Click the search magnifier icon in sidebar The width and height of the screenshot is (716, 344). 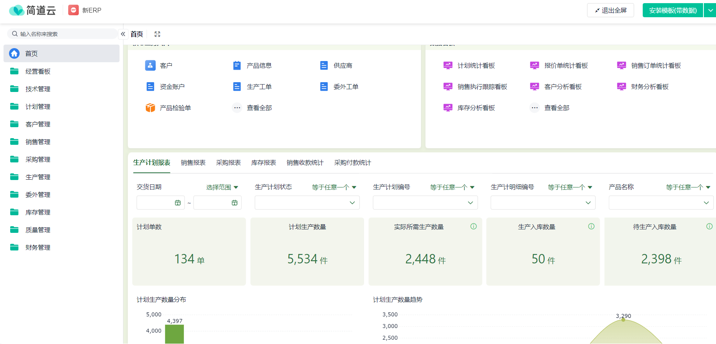(15, 34)
